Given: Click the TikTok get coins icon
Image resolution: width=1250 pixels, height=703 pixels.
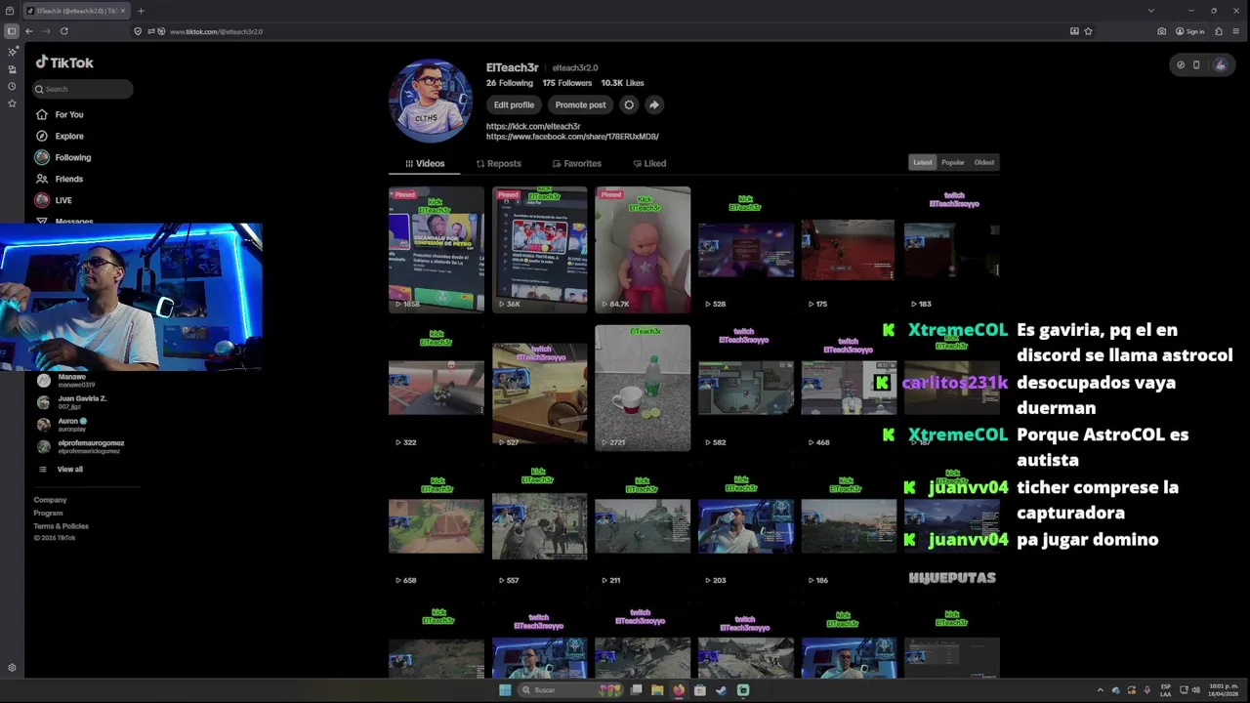Looking at the screenshot, I should point(1180,65).
